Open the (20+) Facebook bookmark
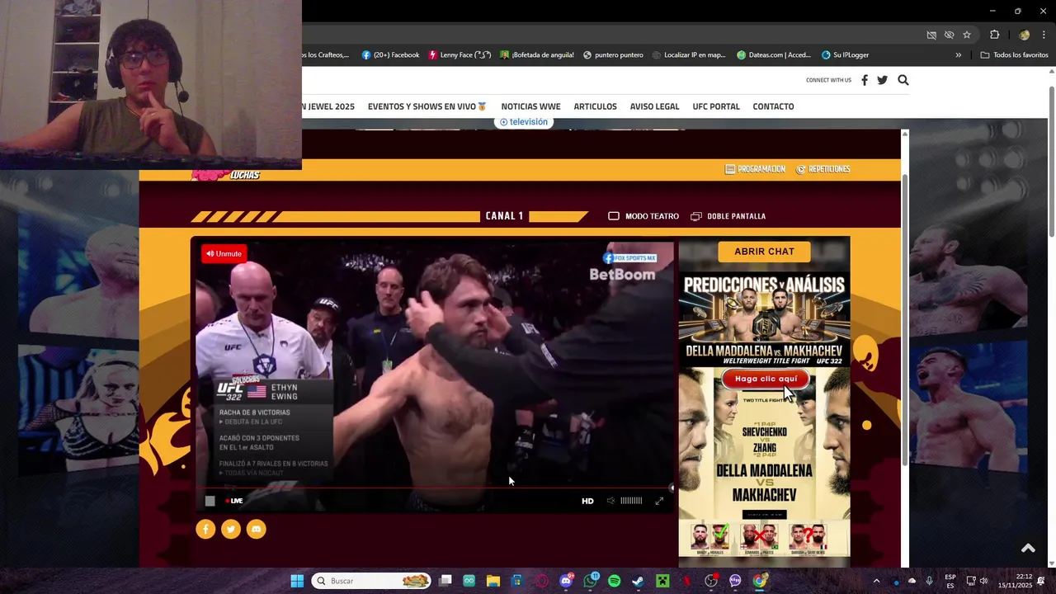 [x=390, y=55]
